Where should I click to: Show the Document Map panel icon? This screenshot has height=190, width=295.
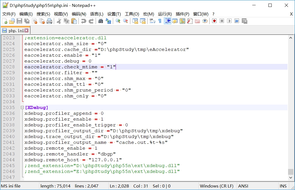click(182, 21)
